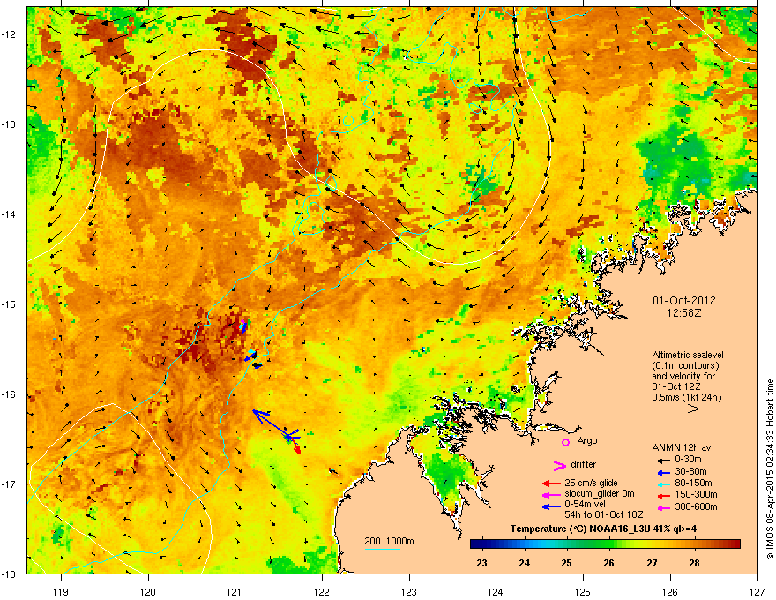Click the blue 30-80m ANMN arrow
The width and height of the screenshot is (776, 600).
pyautogui.click(x=663, y=472)
